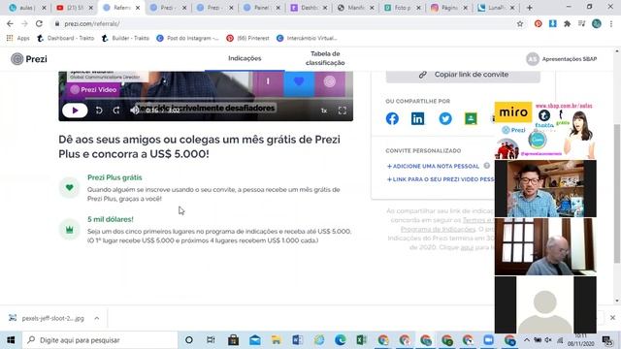Share invite via LinkedIn icon
This screenshot has height=349, width=621.
pos(418,118)
